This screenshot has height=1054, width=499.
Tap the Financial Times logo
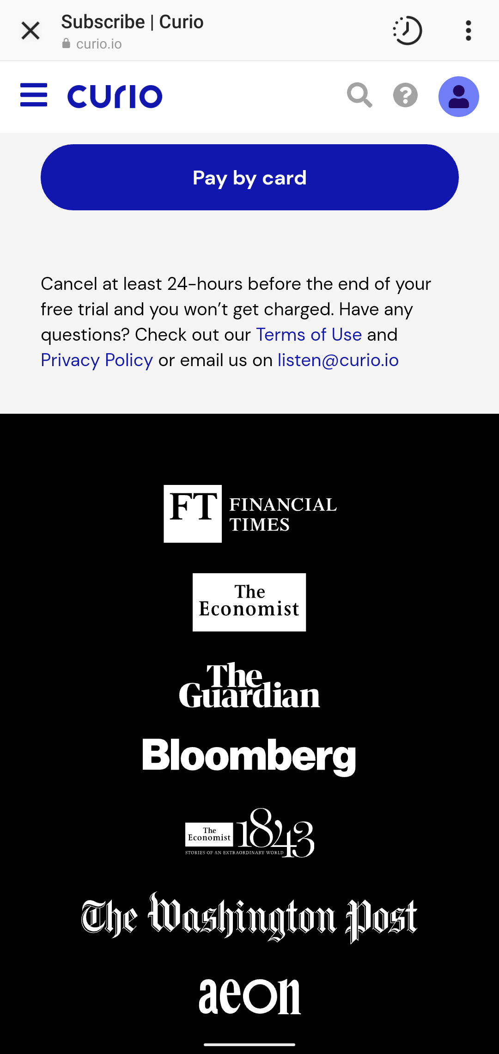pyautogui.click(x=250, y=514)
